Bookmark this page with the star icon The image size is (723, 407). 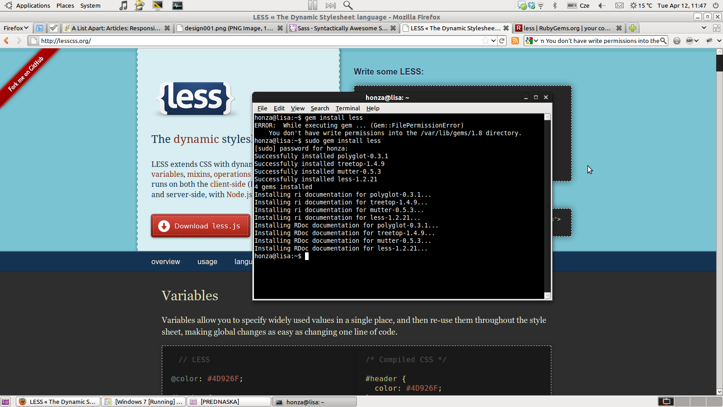pos(485,41)
